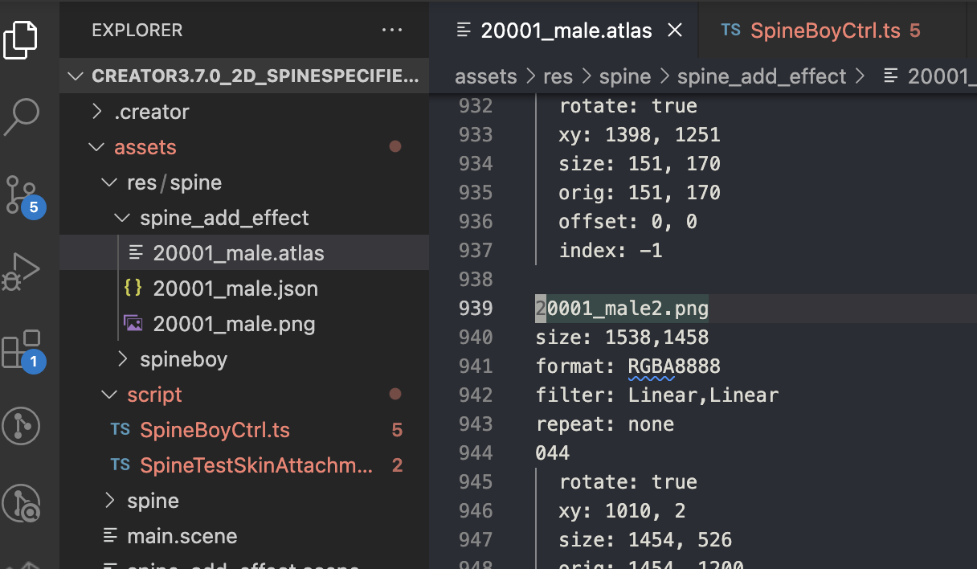Click the spine breadcrumb segment
The width and height of the screenshot is (977, 569).
coord(624,76)
